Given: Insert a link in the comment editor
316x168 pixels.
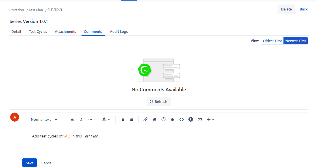Looking at the screenshot, I should click(x=145, y=119).
